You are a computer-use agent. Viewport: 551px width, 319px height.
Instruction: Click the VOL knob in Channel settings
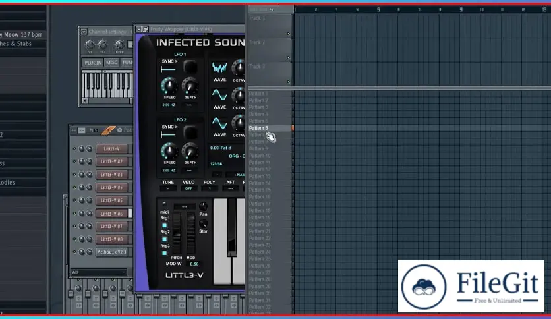tap(102, 44)
